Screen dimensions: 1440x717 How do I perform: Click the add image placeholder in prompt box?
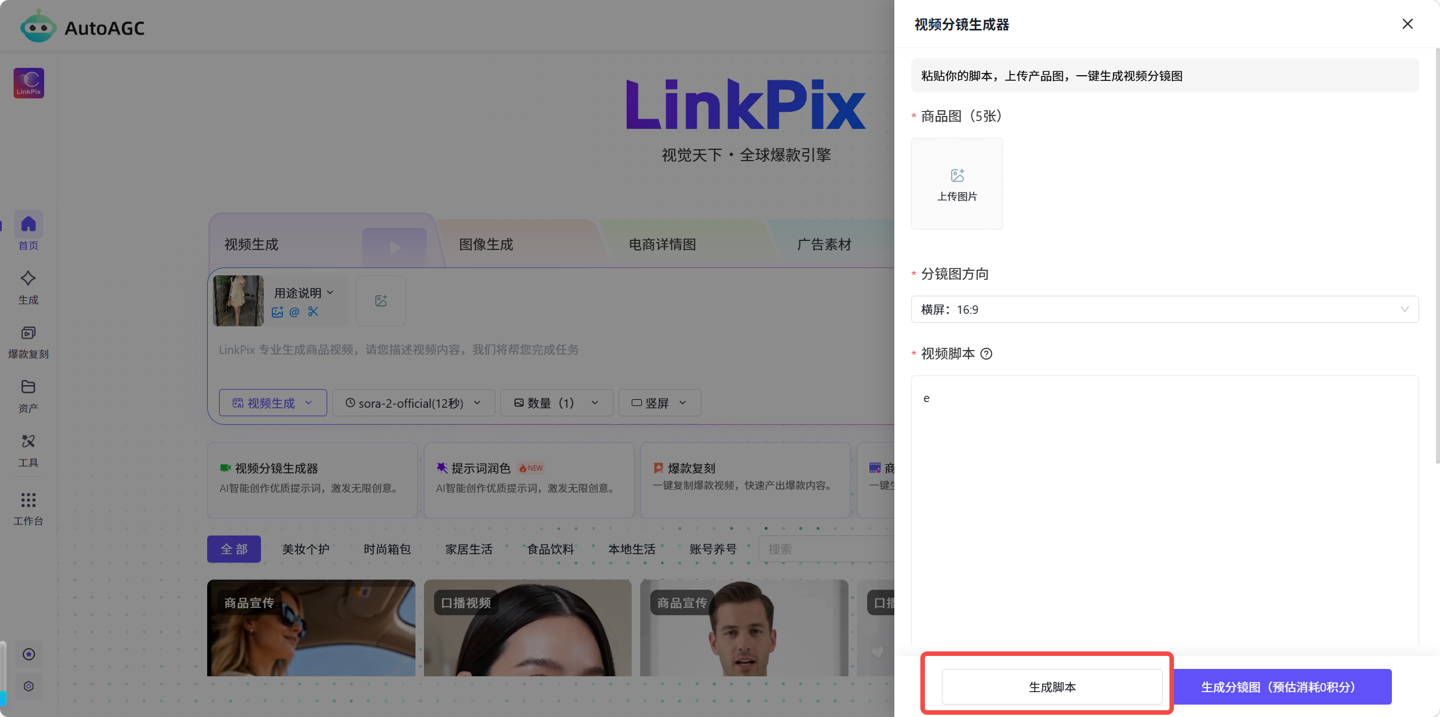point(381,300)
